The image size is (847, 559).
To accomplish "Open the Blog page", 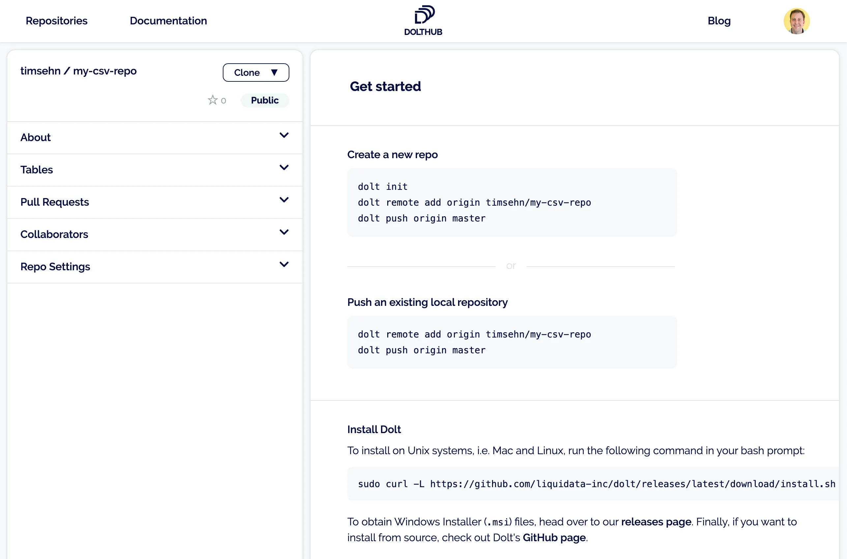I will click(x=719, y=21).
